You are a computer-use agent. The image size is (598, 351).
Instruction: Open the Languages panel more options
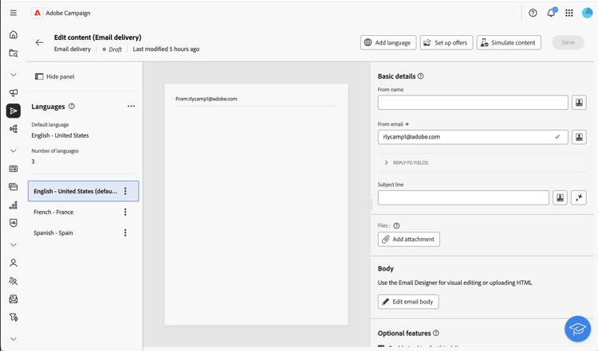[x=131, y=107]
